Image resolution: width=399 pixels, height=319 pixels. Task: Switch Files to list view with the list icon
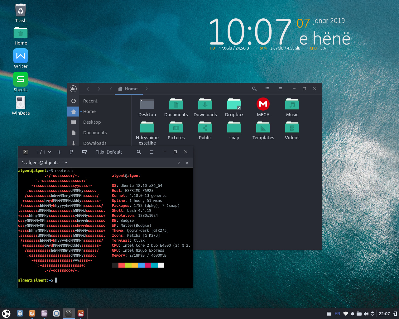(x=267, y=89)
